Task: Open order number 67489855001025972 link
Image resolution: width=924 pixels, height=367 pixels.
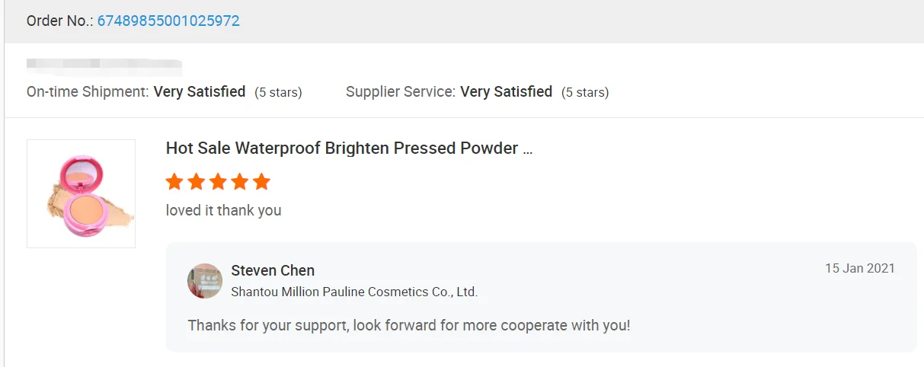Action: [168, 21]
